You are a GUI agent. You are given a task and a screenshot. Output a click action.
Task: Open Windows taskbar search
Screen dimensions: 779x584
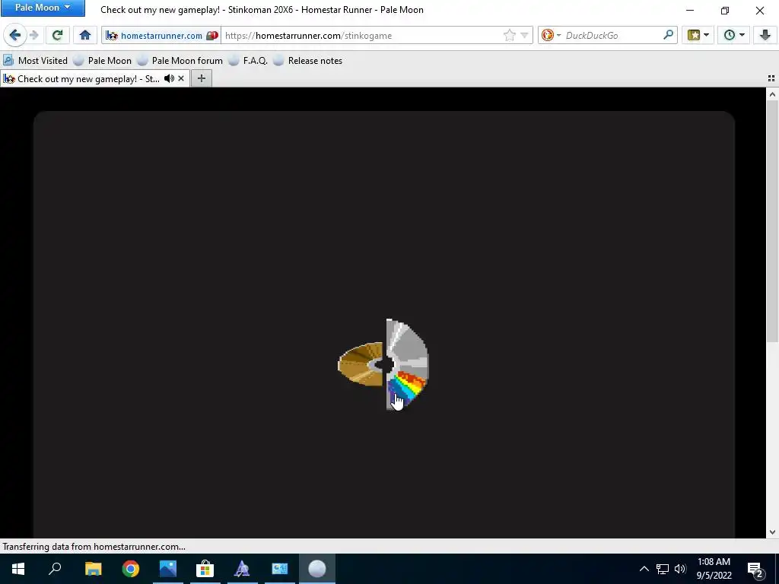pos(55,569)
